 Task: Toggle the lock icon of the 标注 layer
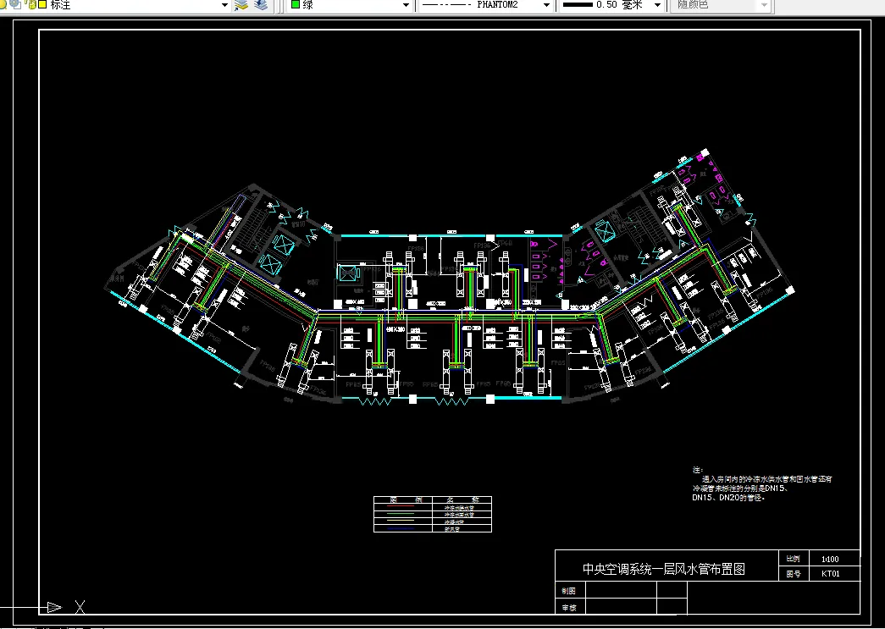click(x=30, y=4)
